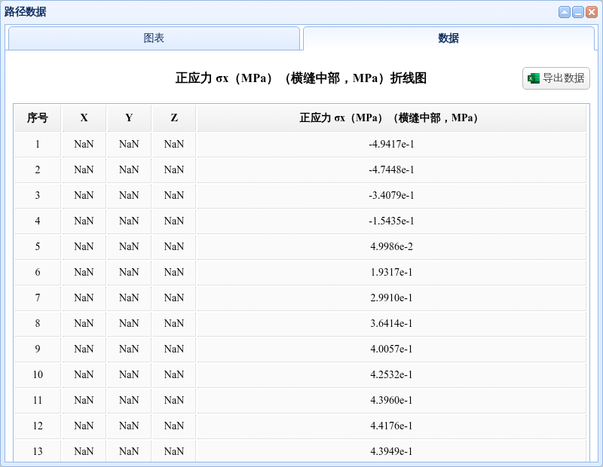
Task: Select value 4.3949e-1 in row 13
Action: 391,451
